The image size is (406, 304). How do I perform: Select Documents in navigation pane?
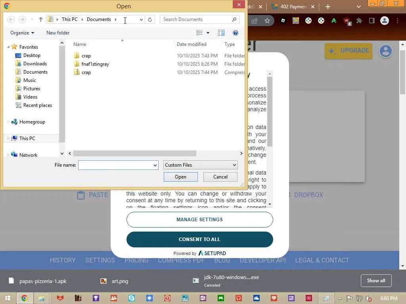35,72
